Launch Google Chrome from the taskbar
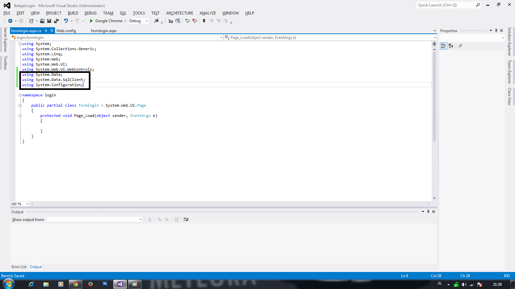Screen dimensions: 515x289 click(x=75, y=284)
